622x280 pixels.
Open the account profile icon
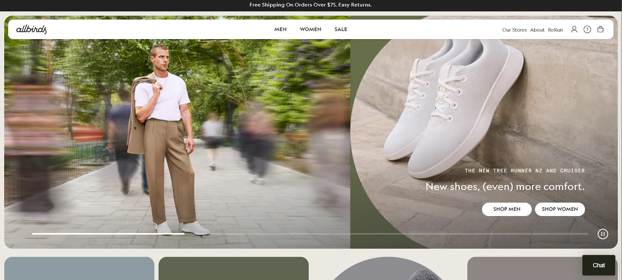point(574,29)
